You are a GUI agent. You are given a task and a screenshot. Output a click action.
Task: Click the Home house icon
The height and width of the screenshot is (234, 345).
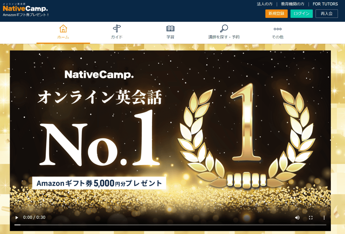click(63, 29)
